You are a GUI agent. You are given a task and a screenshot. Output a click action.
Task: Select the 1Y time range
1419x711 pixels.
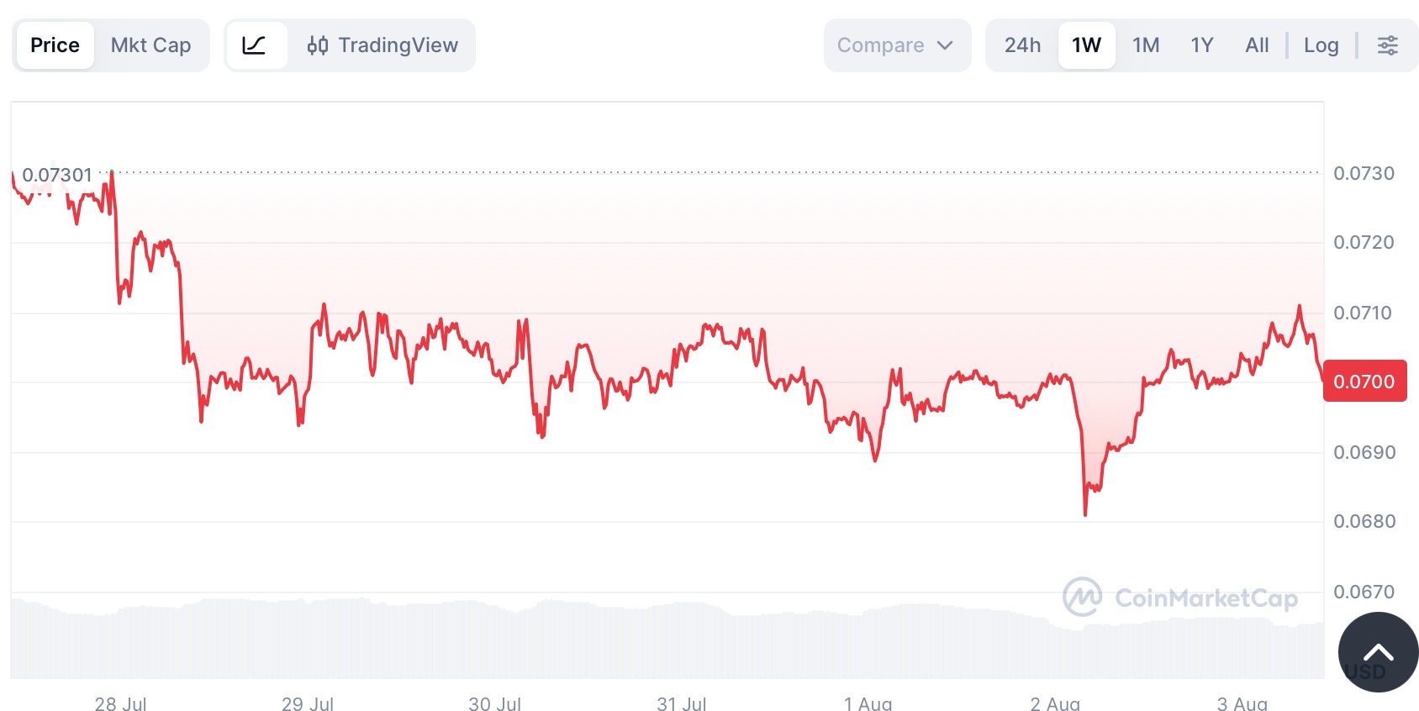point(1202,45)
